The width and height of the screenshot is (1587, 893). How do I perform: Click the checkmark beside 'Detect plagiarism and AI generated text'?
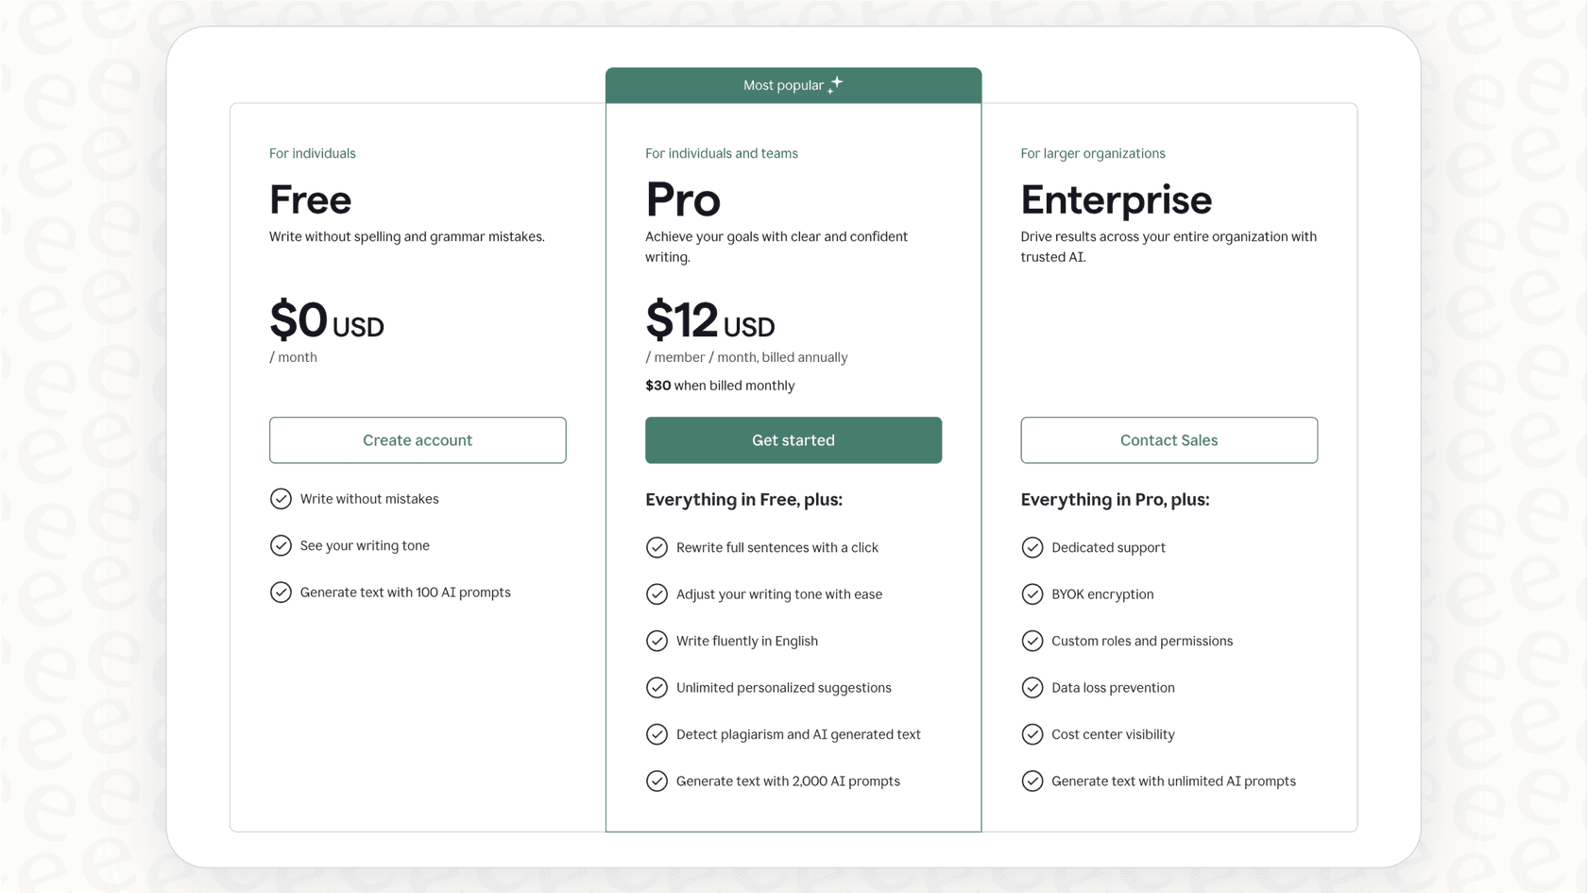tap(657, 734)
